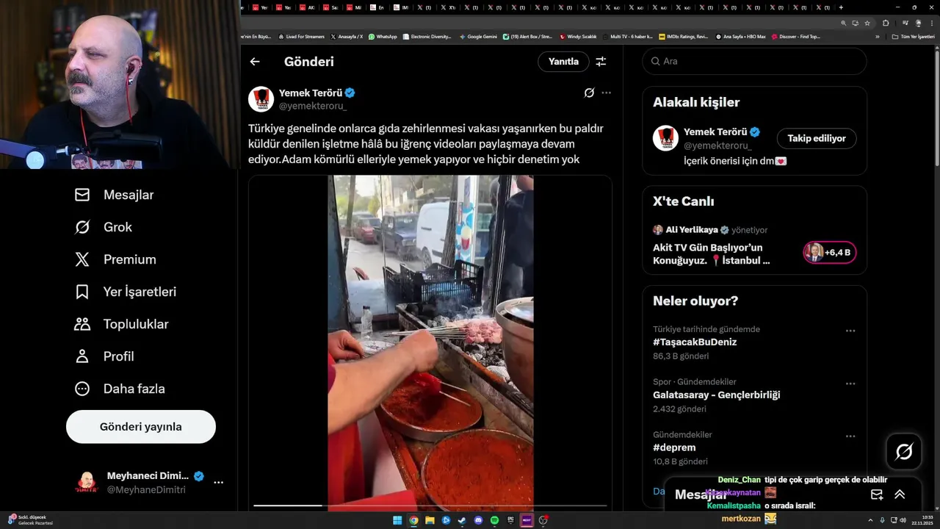This screenshot has height=529, width=940.
Task: Click the +6,4 B live listeners badge
Action: click(x=830, y=252)
